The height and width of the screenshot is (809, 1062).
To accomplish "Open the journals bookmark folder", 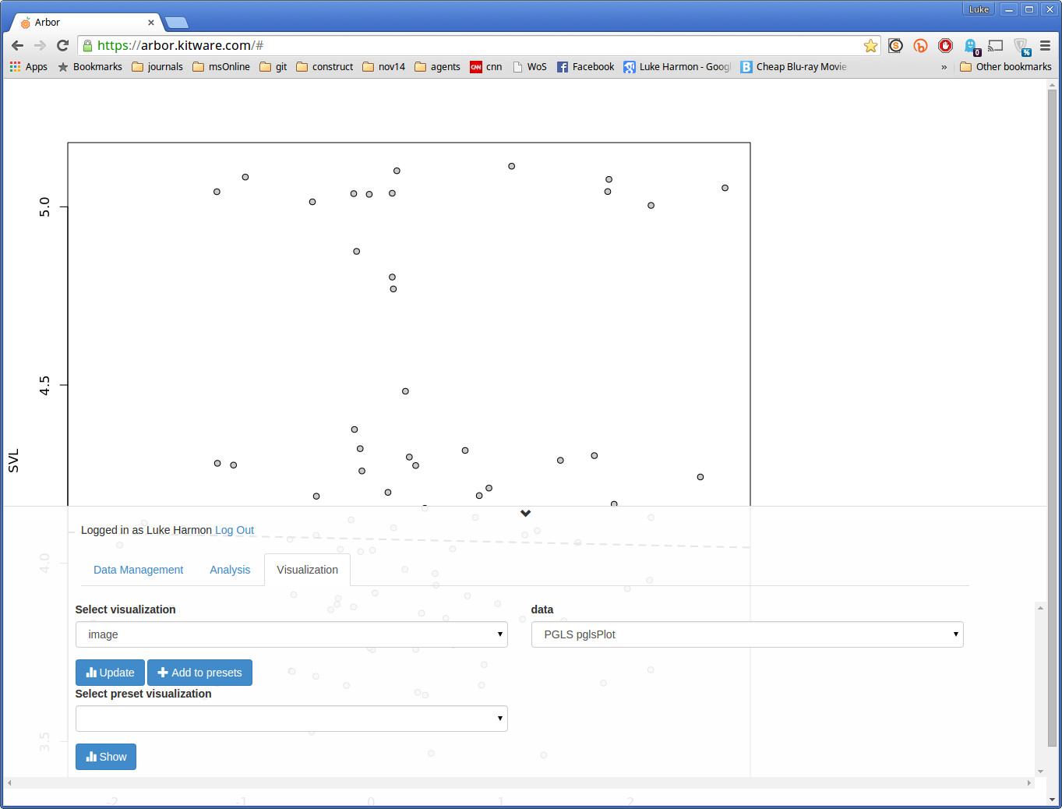I will 157,67.
